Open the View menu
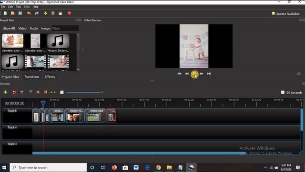The image size is (305, 172). point(27,7)
